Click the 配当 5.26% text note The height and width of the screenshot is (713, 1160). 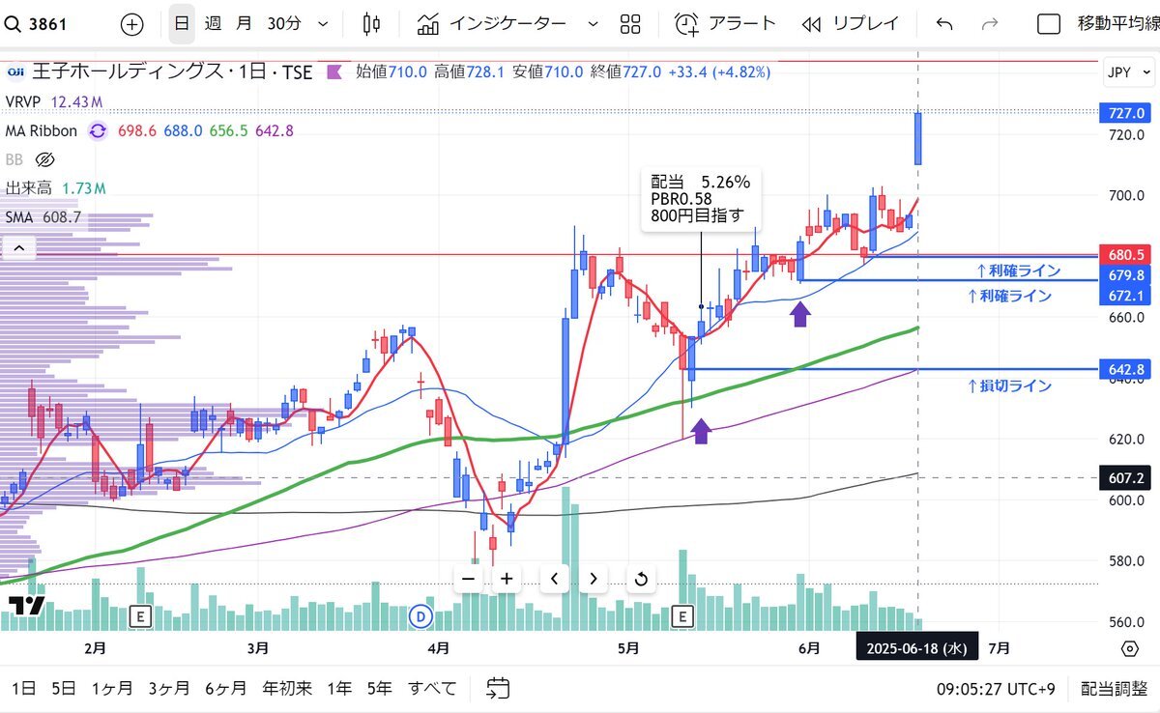point(701,198)
